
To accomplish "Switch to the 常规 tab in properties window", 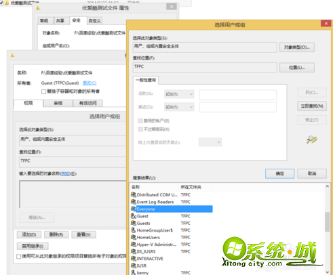I will 45,21.
